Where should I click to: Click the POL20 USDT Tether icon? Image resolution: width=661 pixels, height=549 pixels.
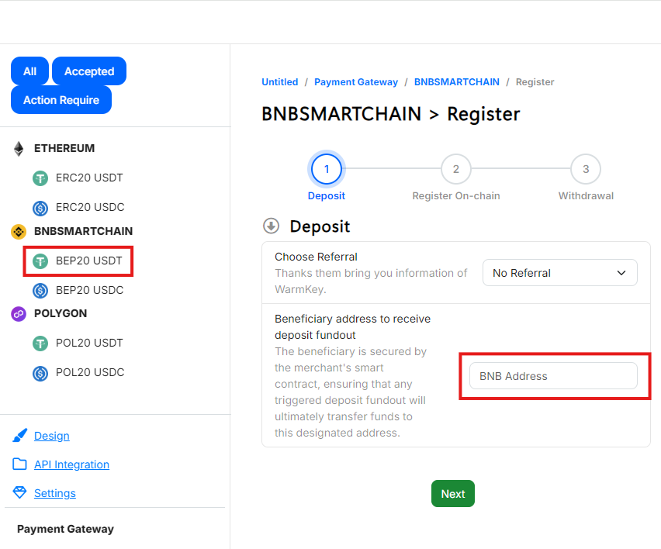tap(40, 344)
